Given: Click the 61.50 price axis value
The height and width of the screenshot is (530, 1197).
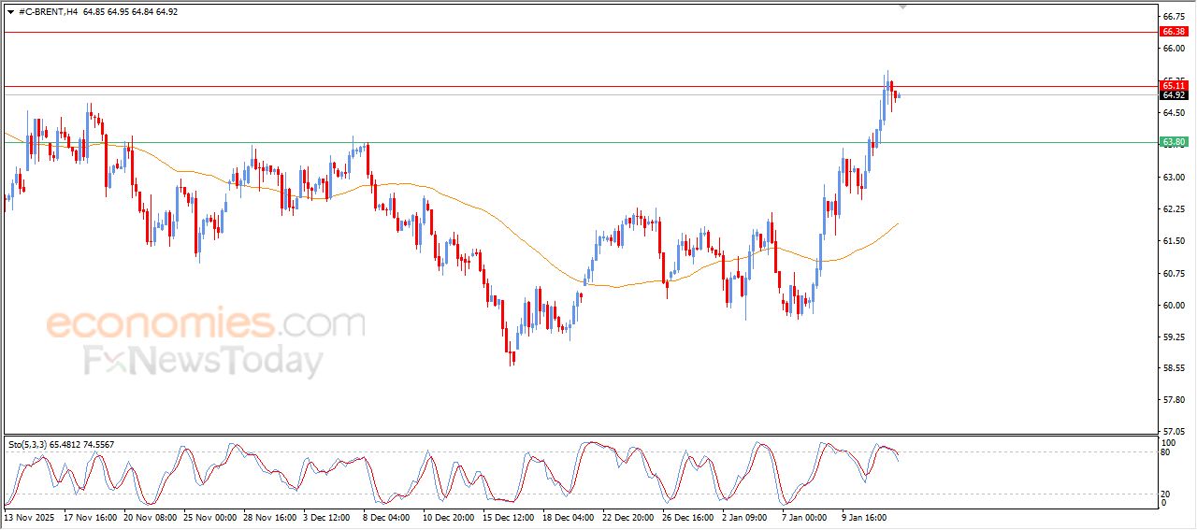Looking at the screenshot, I should click(1174, 241).
